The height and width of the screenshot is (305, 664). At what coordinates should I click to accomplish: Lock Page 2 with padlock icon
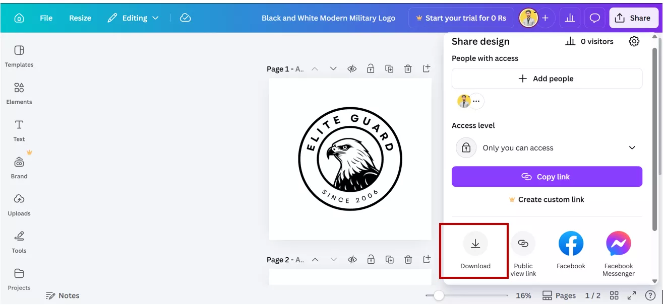(x=371, y=259)
